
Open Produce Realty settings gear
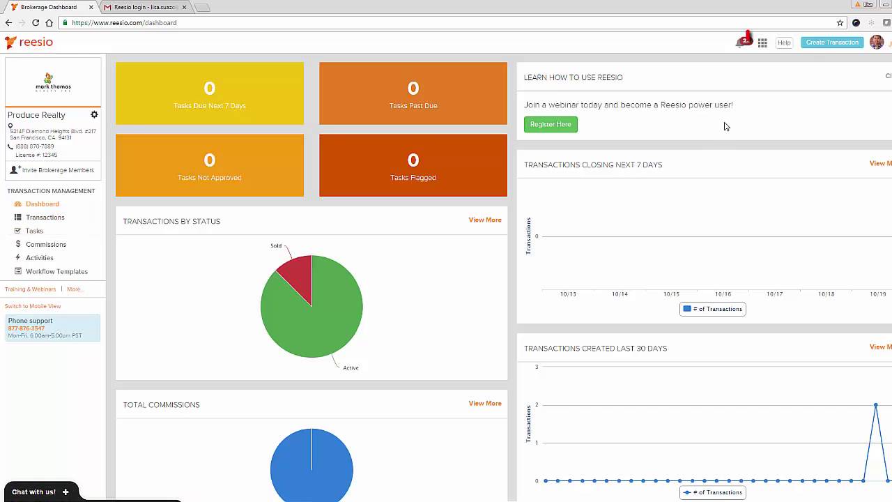94,114
